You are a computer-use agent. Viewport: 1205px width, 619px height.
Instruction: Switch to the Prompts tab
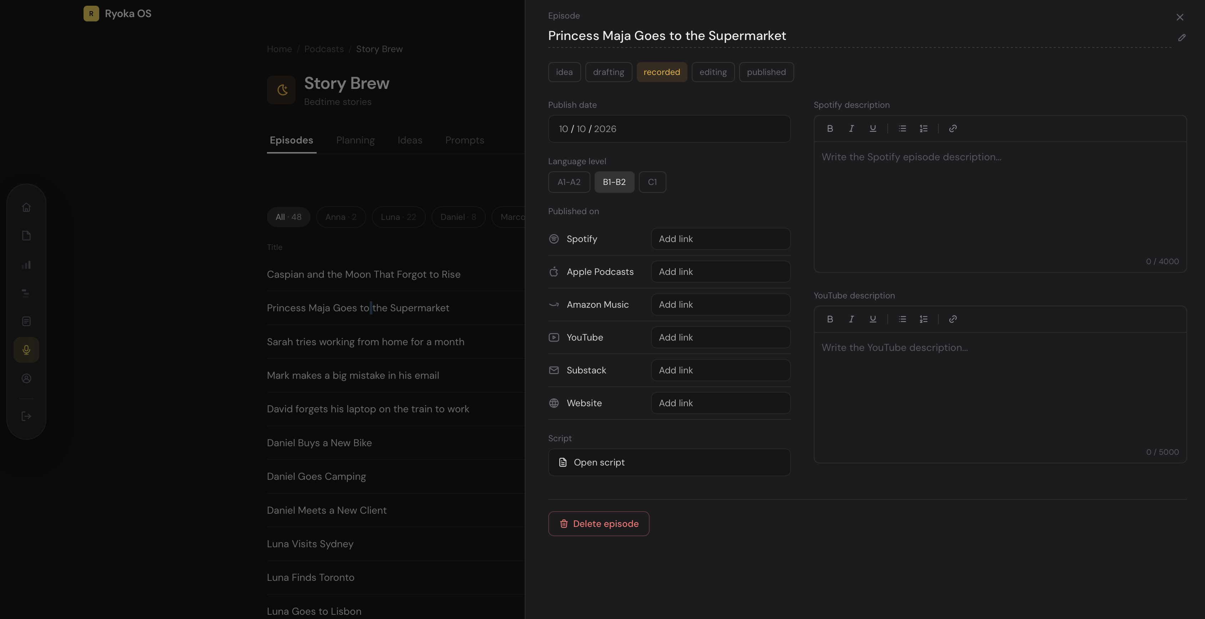[464, 140]
